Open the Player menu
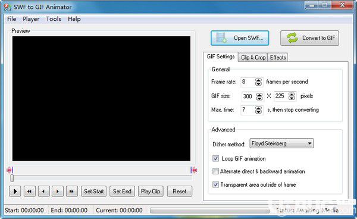 31,19
